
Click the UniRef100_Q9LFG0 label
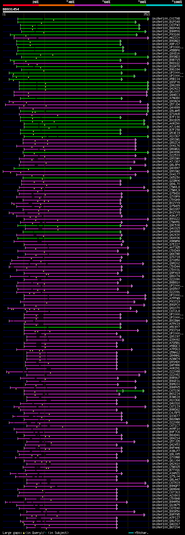[166, 521]
